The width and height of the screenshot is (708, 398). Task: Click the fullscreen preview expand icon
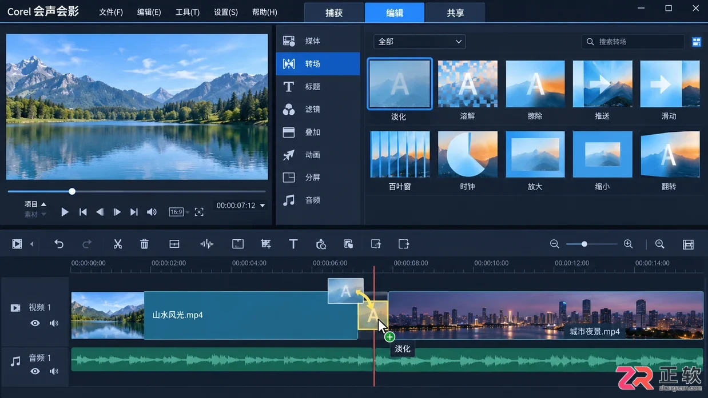[x=199, y=212]
